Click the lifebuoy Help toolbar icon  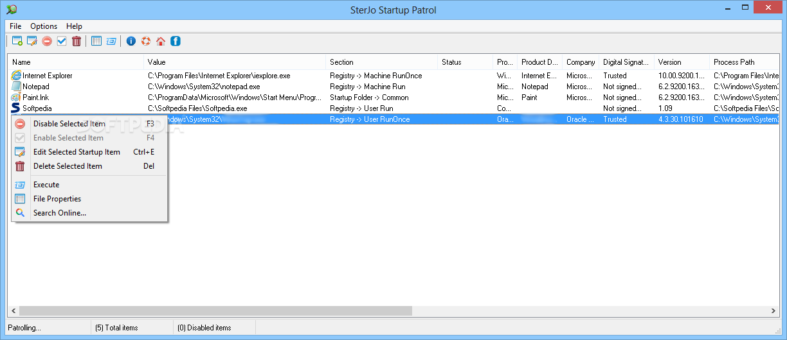[146, 41]
